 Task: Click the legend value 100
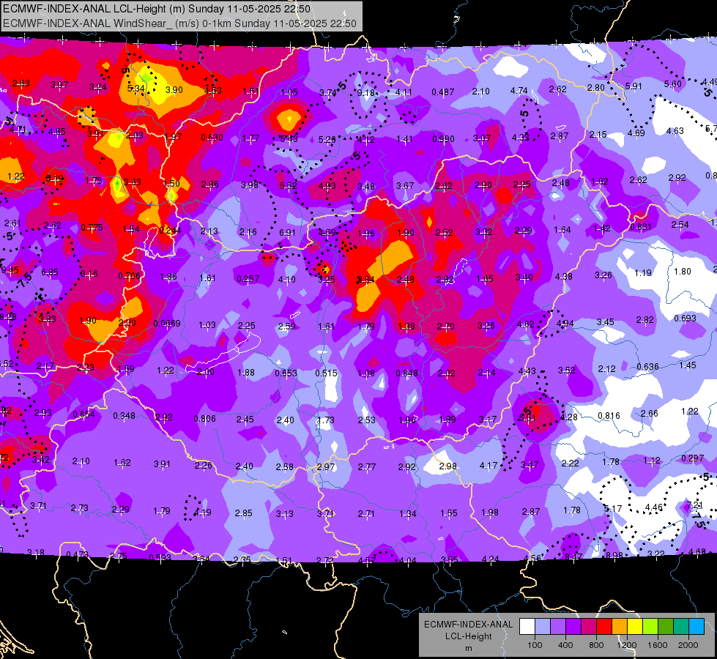click(535, 645)
